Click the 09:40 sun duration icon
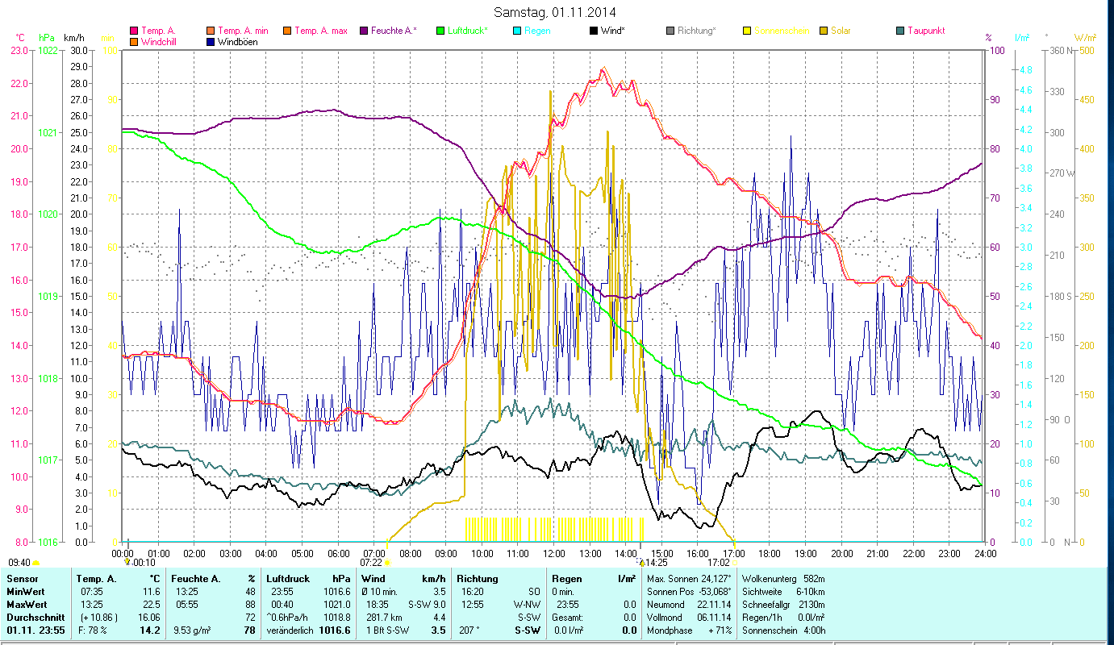The image size is (1114, 645). click(x=35, y=562)
